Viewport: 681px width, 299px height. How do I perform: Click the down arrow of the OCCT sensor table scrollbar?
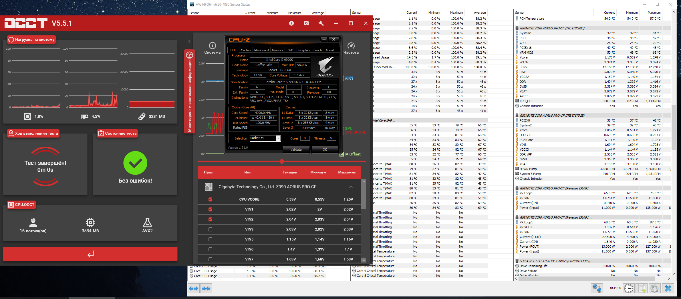point(364,260)
